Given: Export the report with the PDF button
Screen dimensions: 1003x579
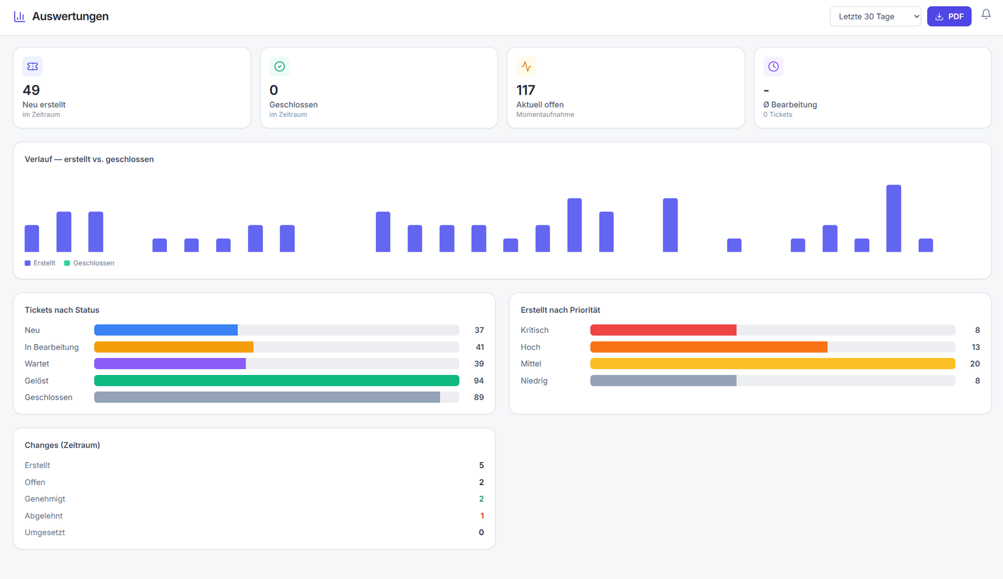Looking at the screenshot, I should (949, 16).
